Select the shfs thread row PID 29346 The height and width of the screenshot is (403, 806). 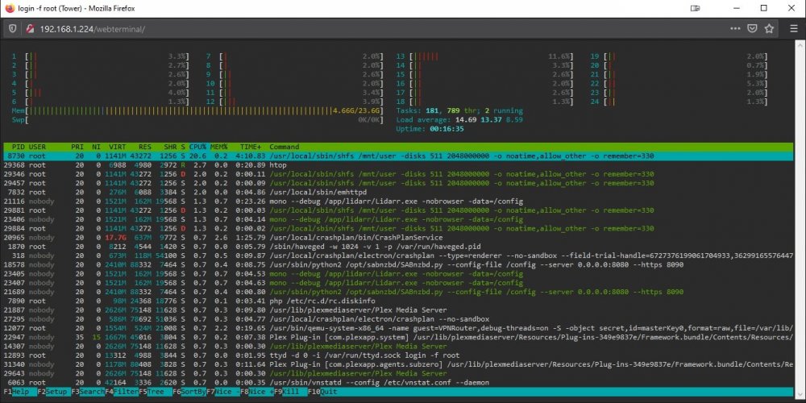(398, 174)
